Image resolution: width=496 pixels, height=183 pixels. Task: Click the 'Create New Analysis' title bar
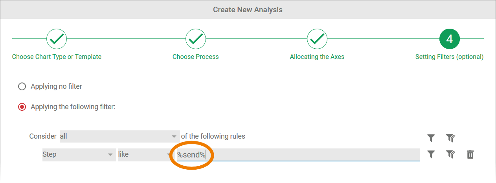[248, 9]
